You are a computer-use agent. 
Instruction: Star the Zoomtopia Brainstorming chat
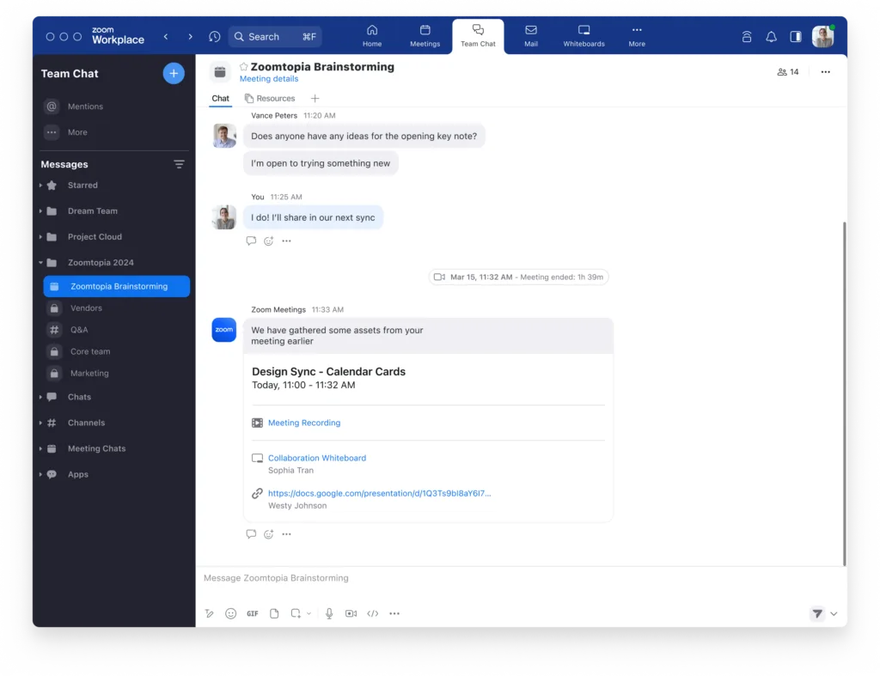click(x=243, y=67)
